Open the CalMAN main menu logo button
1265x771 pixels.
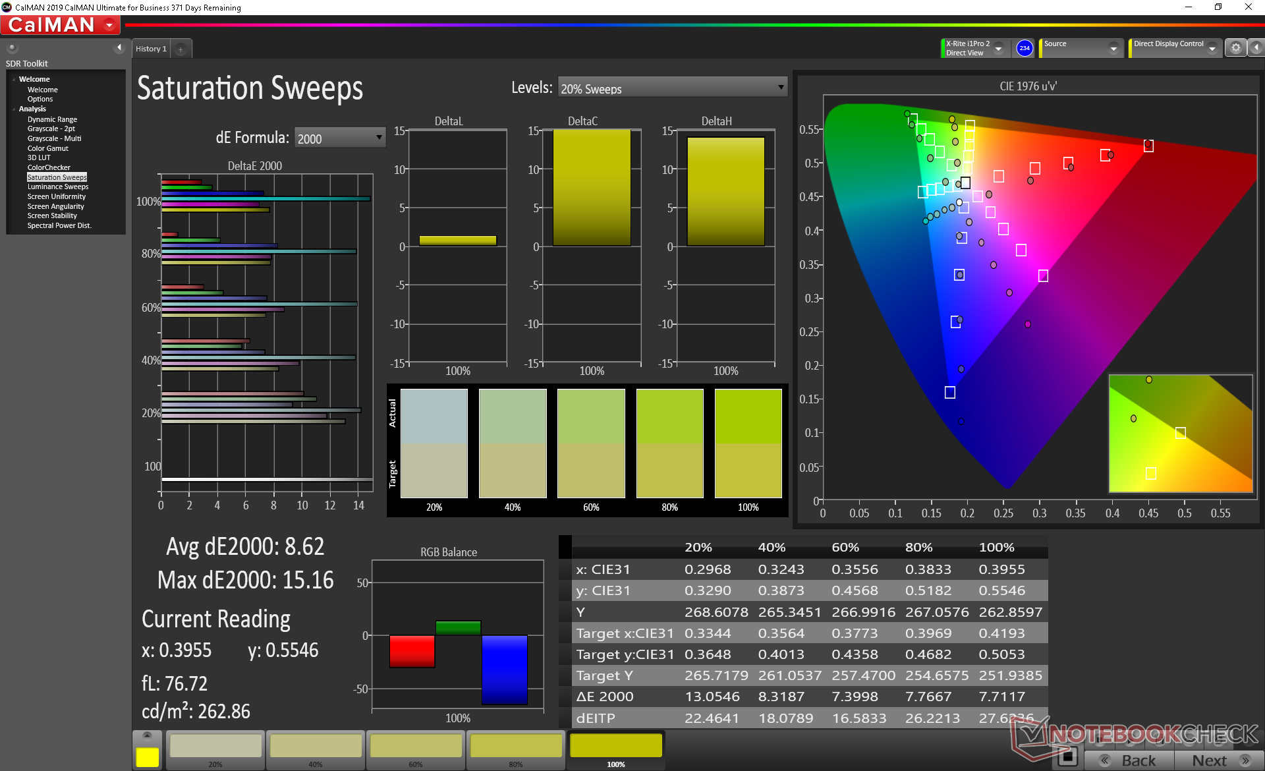(61, 25)
